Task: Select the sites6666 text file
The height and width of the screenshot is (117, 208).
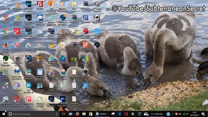Action: coord(74,100)
